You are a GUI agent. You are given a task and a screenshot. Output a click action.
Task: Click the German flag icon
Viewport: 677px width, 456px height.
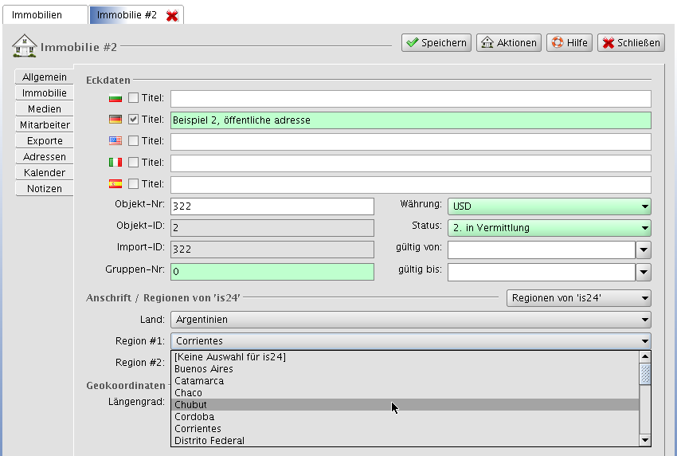pos(115,120)
